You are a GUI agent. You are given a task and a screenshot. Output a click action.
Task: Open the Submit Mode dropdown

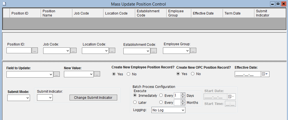(x=27, y=98)
